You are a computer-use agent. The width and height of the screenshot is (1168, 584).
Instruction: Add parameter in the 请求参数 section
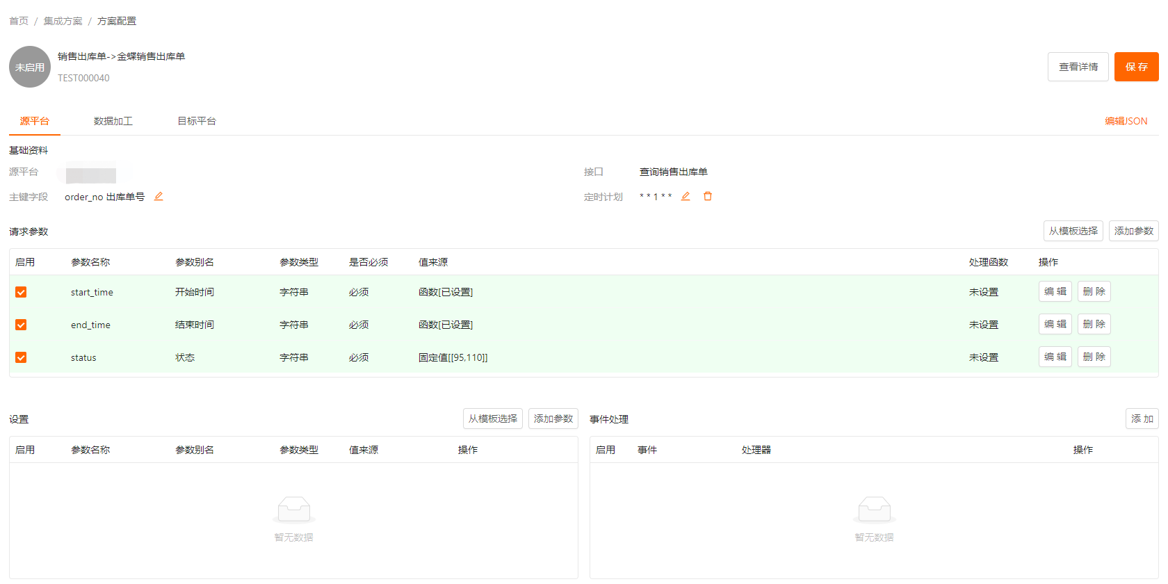pyautogui.click(x=1133, y=231)
